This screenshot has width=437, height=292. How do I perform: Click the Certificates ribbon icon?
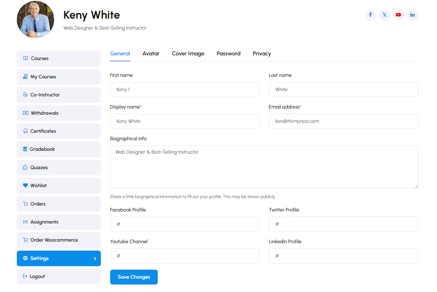[25, 131]
